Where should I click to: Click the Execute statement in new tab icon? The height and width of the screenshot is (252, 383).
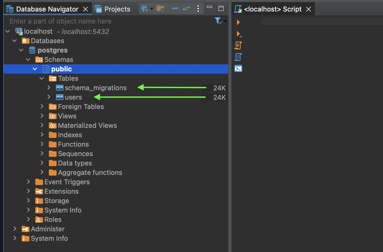tap(239, 34)
